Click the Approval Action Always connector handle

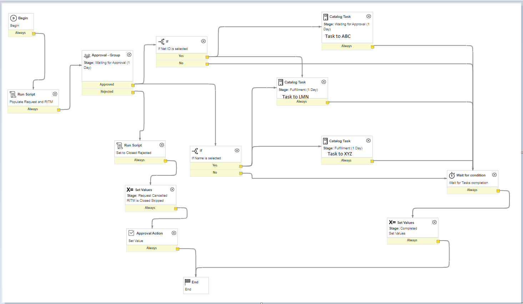coord(177,249)
